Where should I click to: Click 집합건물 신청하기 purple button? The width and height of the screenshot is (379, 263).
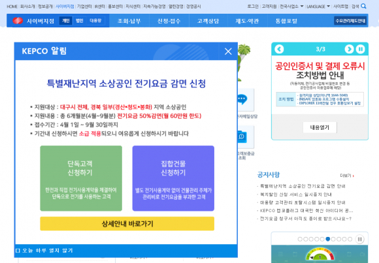(173, 178)
